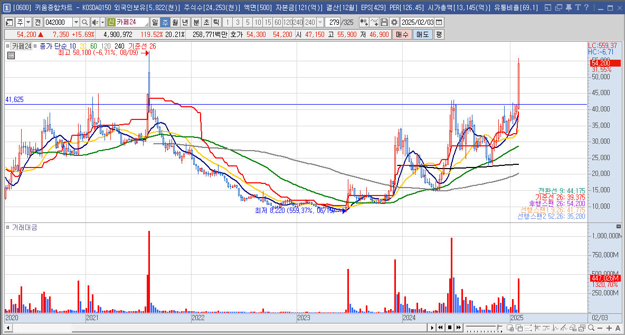Click the zoom slider handle at bottom
Viewport: 625px width, 335px height.
click(x=497, y=327)
